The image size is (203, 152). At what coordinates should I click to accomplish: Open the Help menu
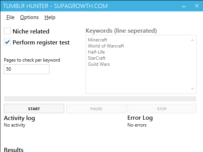50,17
